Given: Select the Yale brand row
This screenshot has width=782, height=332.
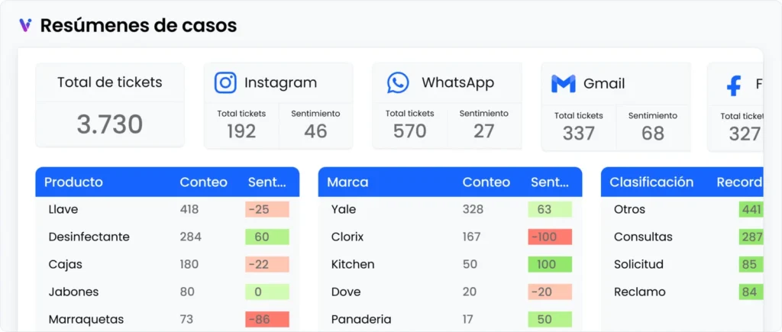Looking at the screenshot, I should 344,209.
